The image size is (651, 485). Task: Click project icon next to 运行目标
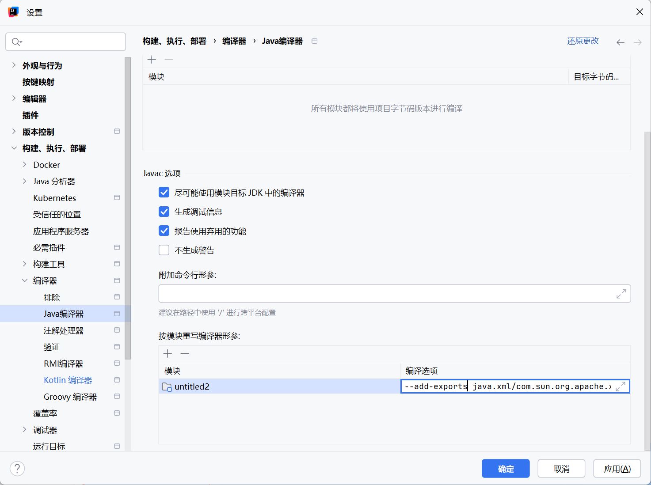pos(117,446)
